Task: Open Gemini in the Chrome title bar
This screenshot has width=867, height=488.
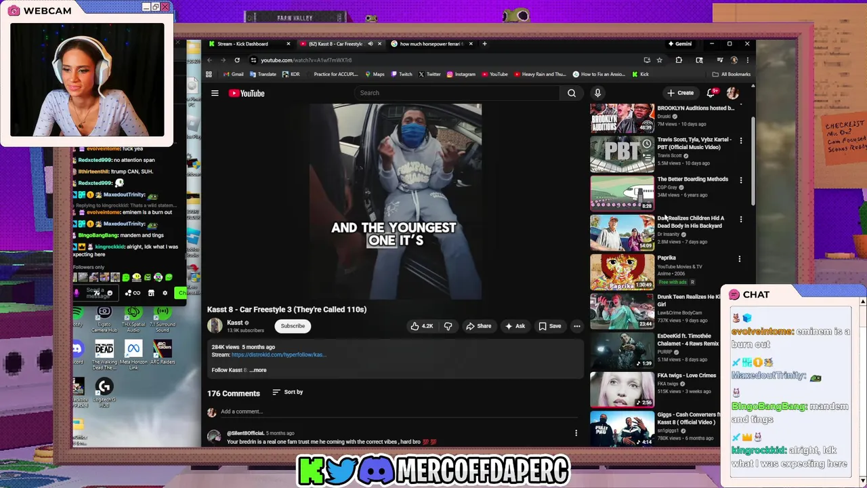Action: click(679, 44)
